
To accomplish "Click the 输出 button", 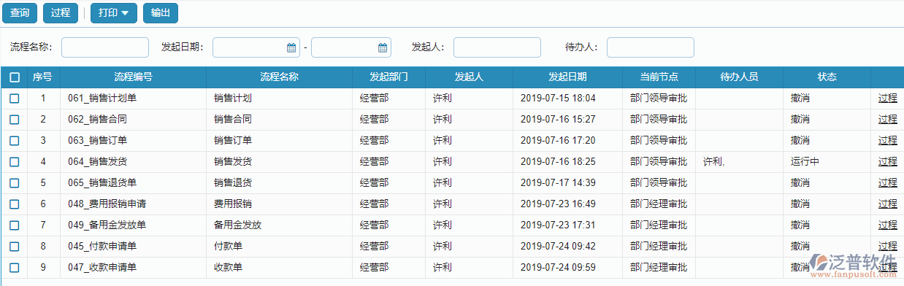I will click(160, 13).
